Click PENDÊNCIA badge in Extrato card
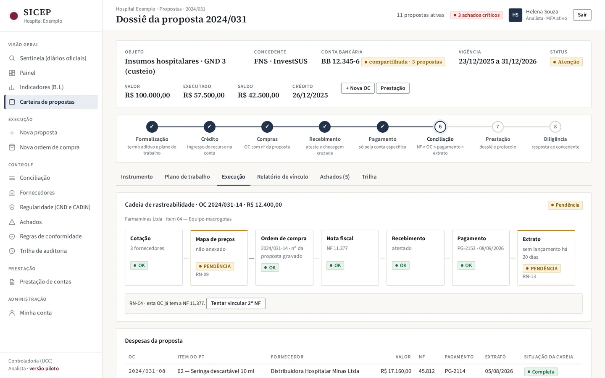The height and width of the screenshot is (378, 605). tap(542, 268)
